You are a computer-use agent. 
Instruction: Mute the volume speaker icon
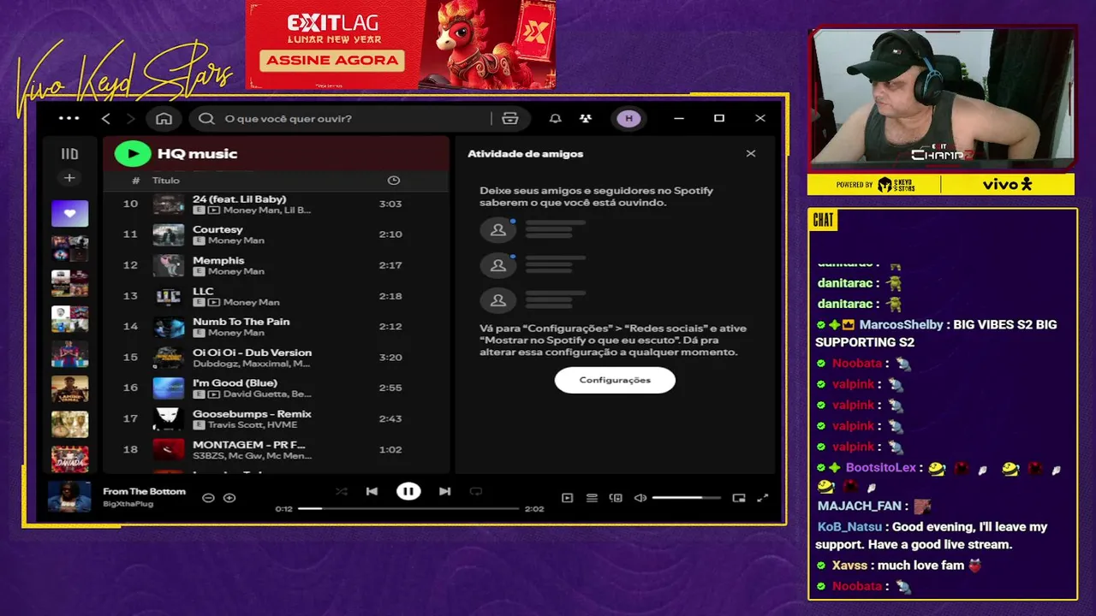tap(640, 498)
